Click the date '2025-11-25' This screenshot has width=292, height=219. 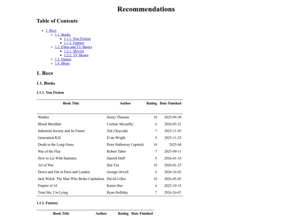172,138
